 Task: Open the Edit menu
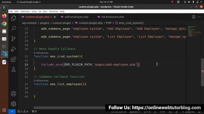tap(17, 11)
